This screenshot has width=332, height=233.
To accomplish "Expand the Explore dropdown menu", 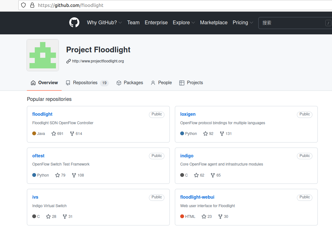I will (184, 23).
